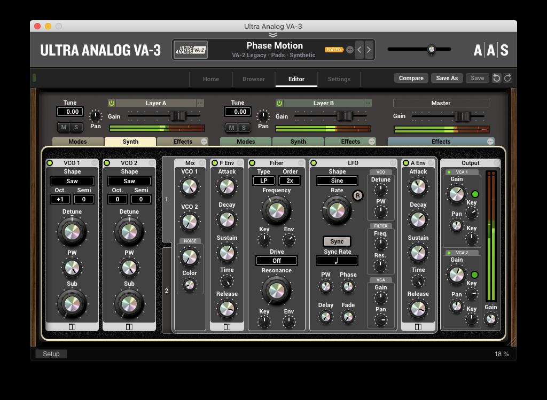
Task: Open Layer B Effects tab ellipsis menu
Action: click(x=372, y=141)
